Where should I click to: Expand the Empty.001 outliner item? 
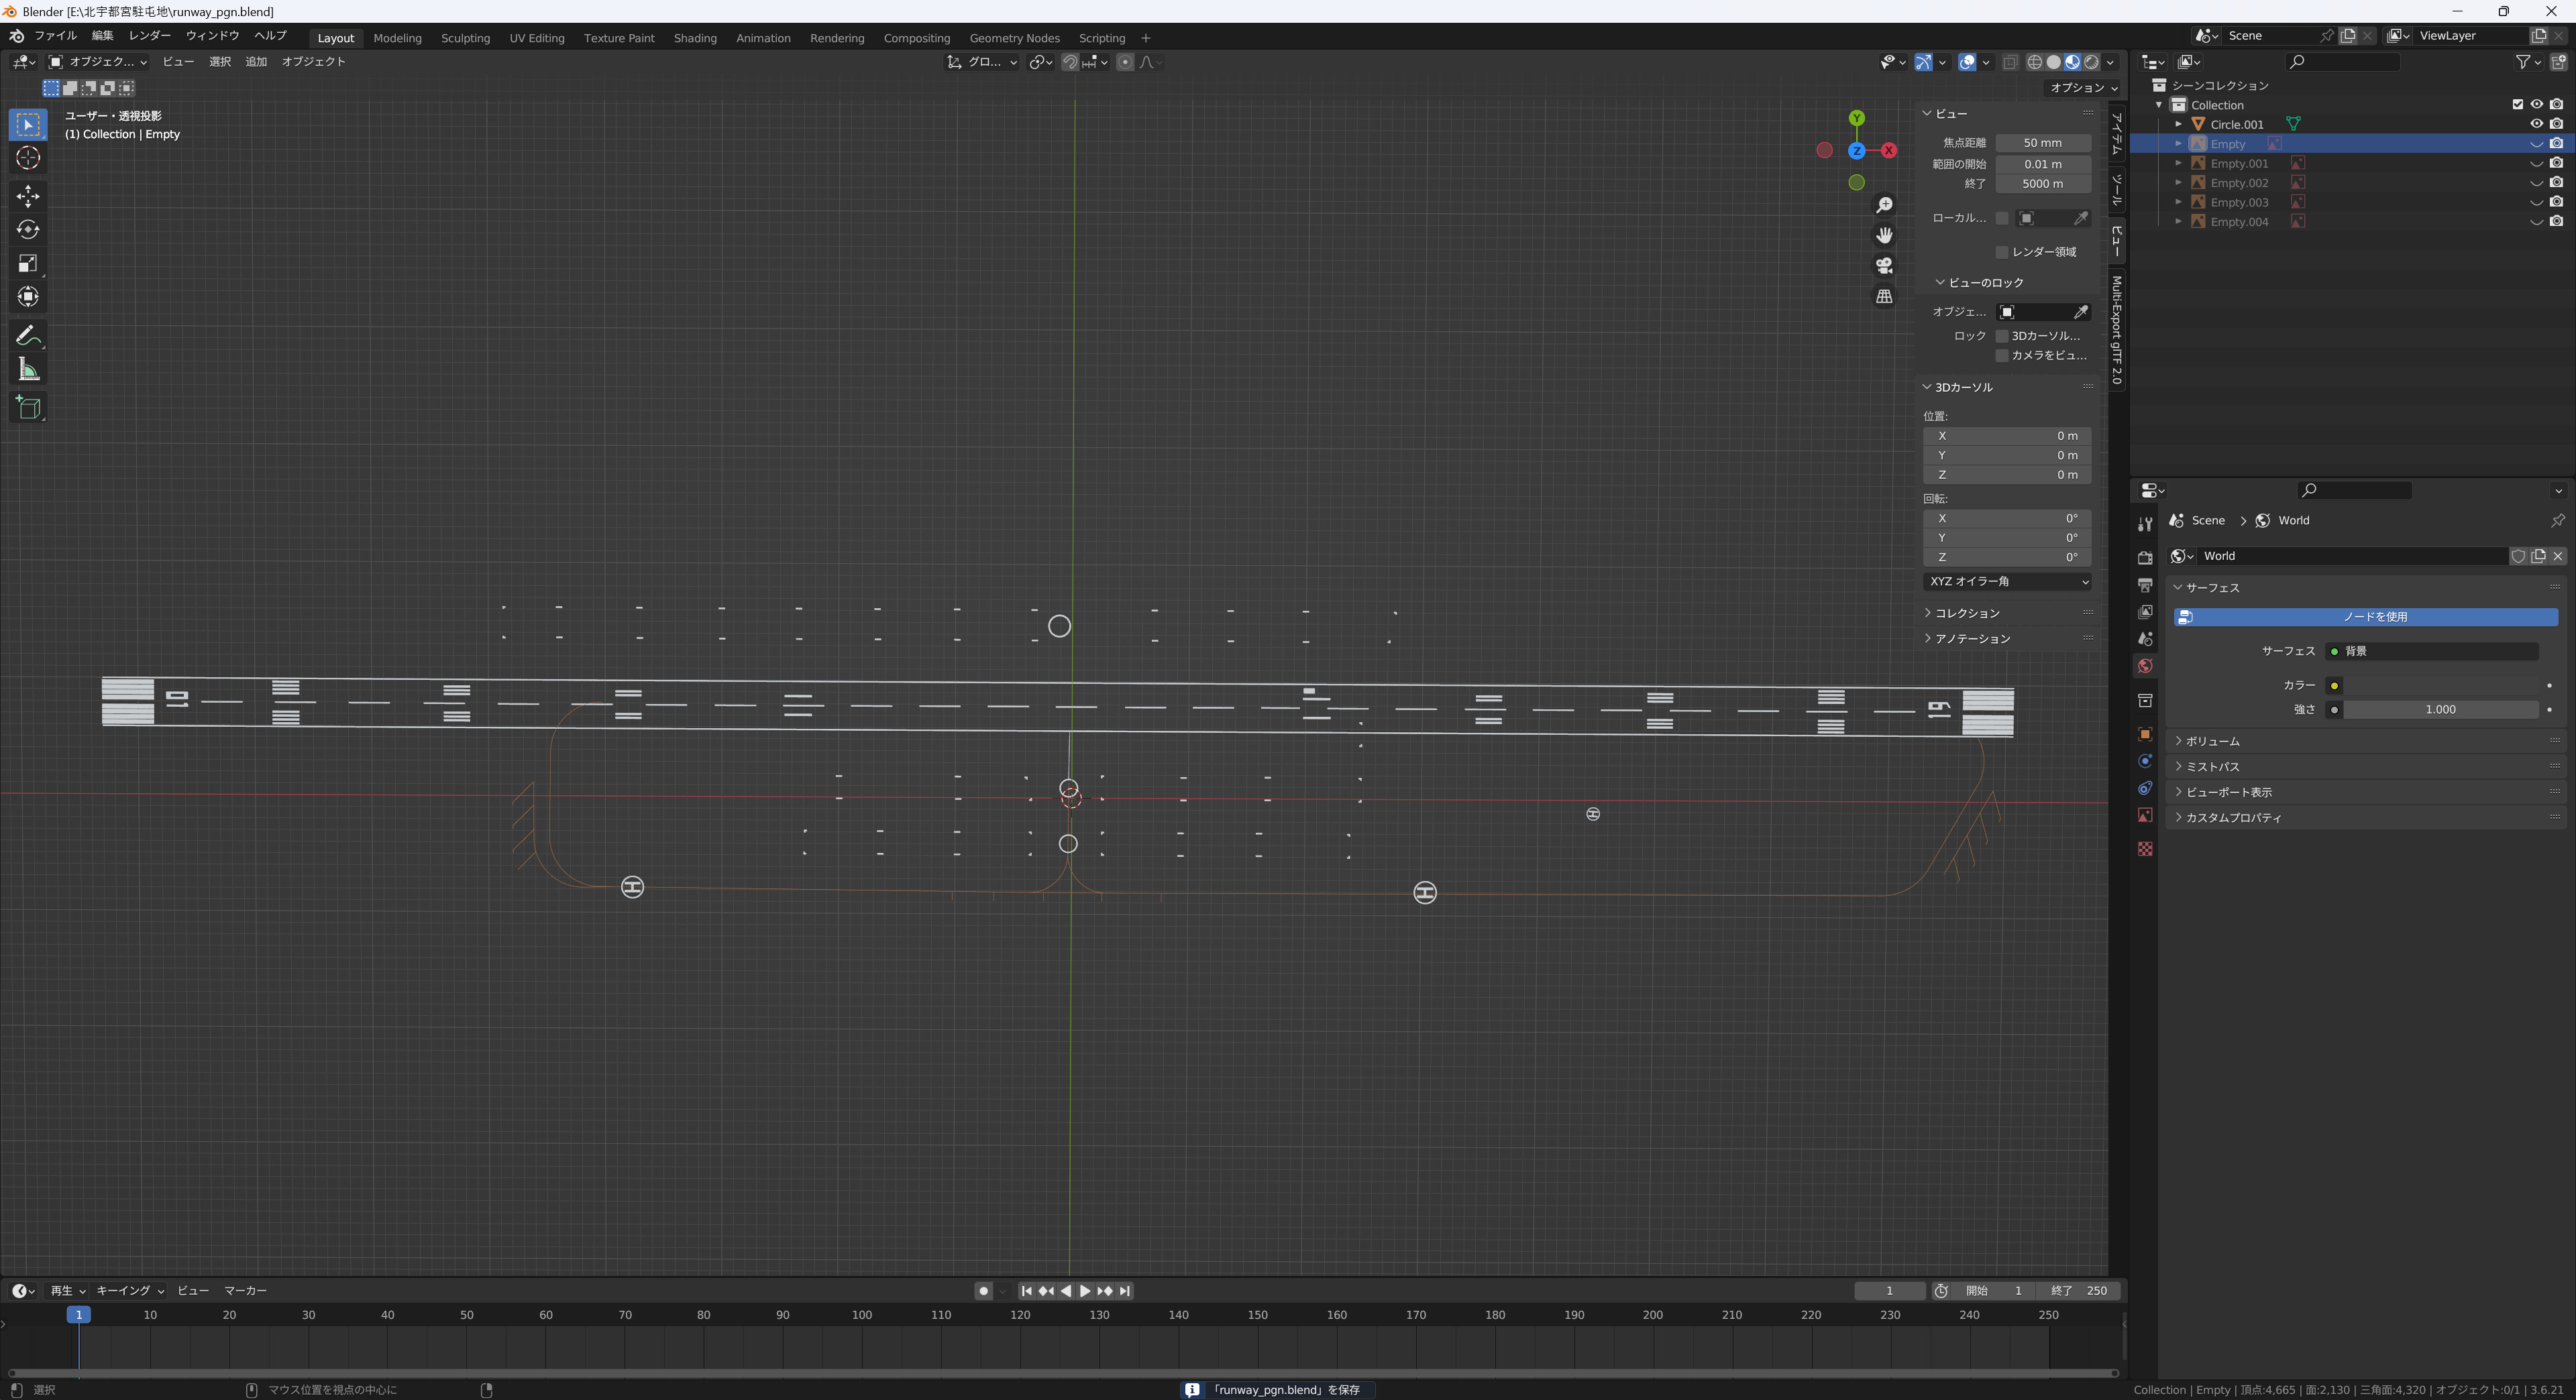click(2179, 163)
